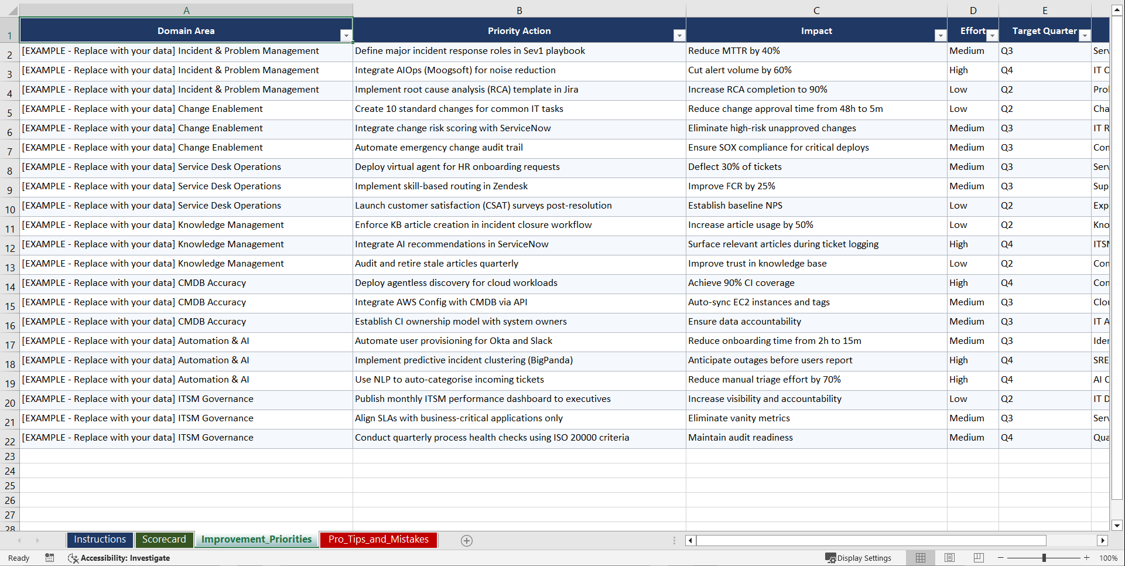This screenshot has width=1125, height=566.
Task: Switch to Normal view toggle
Action: [920, 558]
